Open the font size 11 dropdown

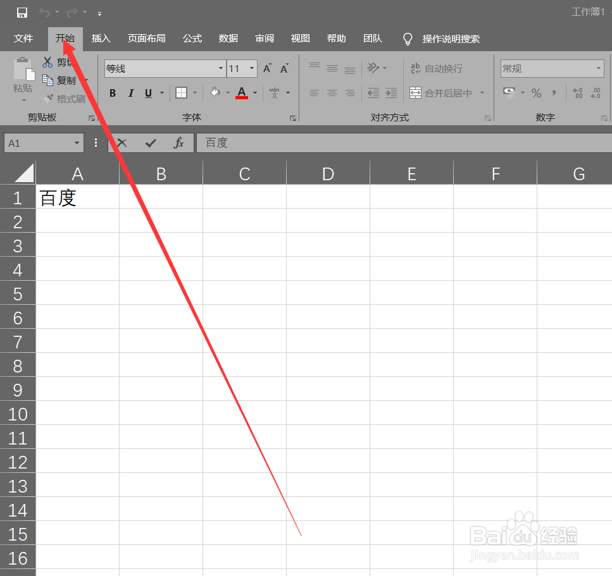coord(252,69)
